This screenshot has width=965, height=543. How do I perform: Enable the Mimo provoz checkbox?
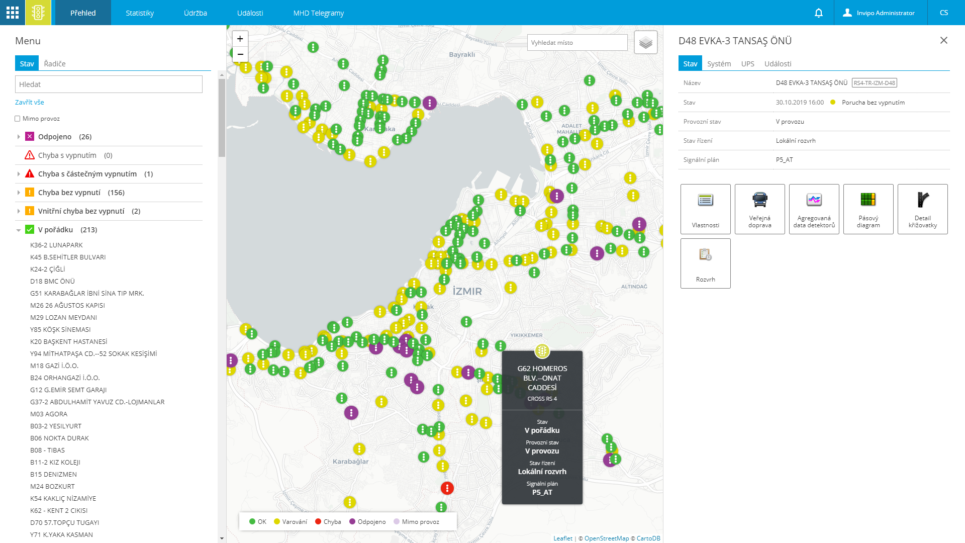18,119
